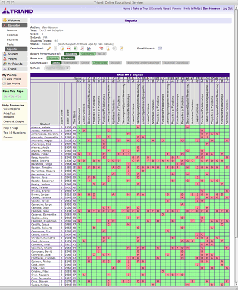Log Out from the top navigation

[227, 8]
